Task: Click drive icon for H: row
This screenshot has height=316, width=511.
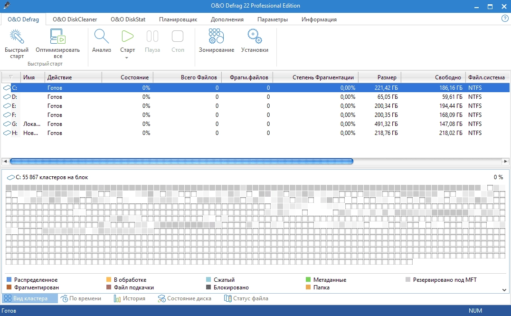Action: (x=7, y=133)
